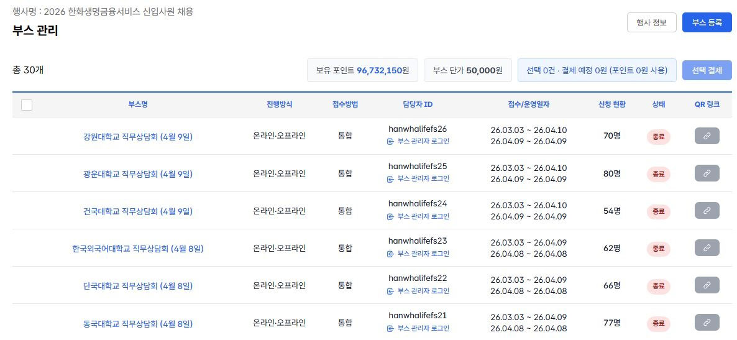Open QR link for 한국외국어대학교 booth
737x340 pixels.
click(x=707, y=248)
